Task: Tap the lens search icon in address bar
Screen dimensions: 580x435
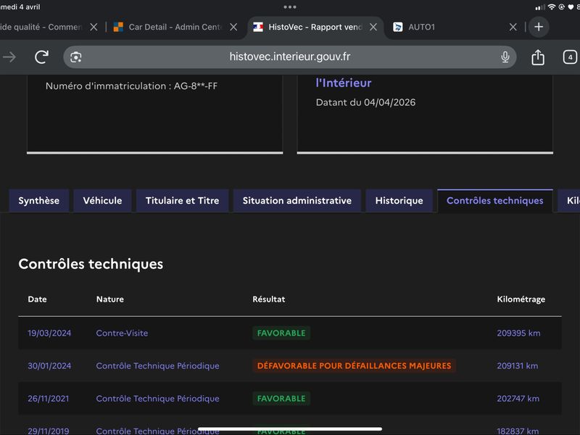Action: coord(76,57)
